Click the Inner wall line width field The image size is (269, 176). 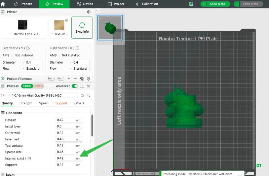click(69, 139)
